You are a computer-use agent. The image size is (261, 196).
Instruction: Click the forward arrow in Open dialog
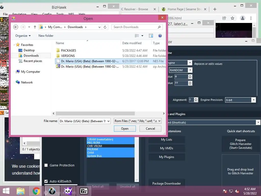point(23,27)
